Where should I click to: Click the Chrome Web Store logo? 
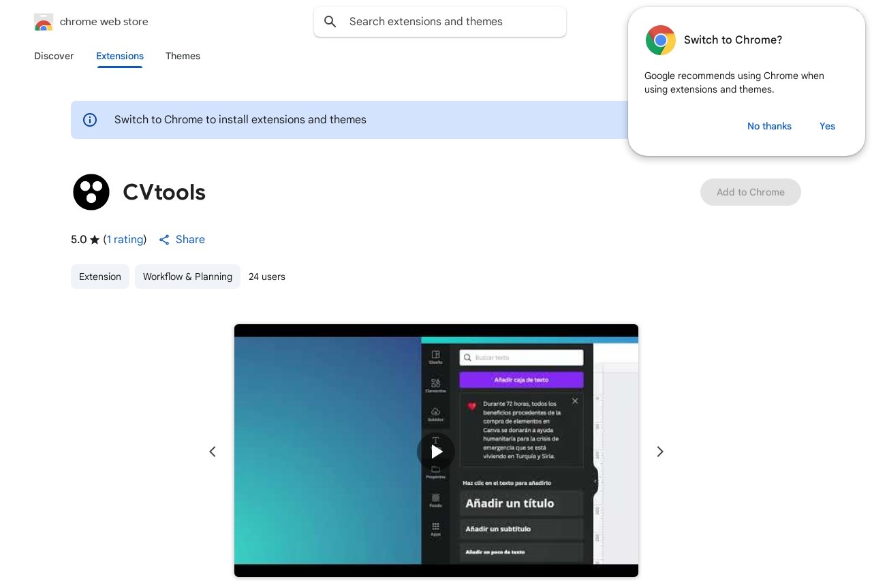(x=44, y=22)
